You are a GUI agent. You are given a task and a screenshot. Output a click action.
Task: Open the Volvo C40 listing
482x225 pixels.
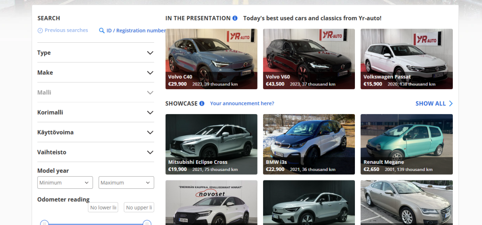[211, 59]
